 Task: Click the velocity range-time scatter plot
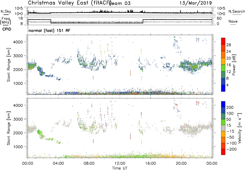coord(120,128)
